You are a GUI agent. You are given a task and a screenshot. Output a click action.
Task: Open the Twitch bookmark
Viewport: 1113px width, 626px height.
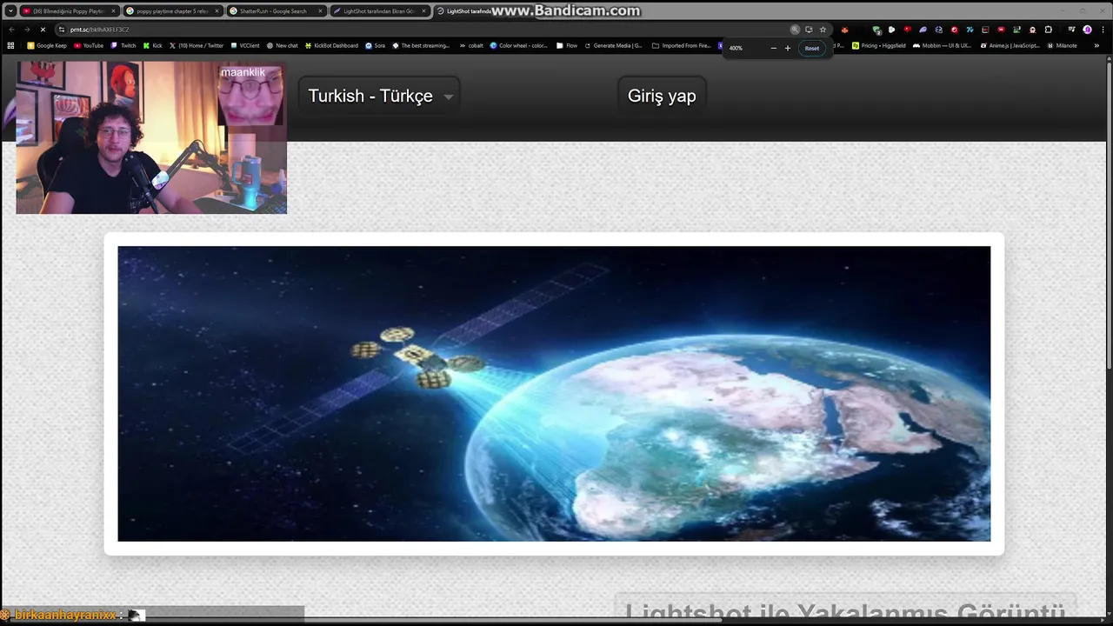coord(123,45)
